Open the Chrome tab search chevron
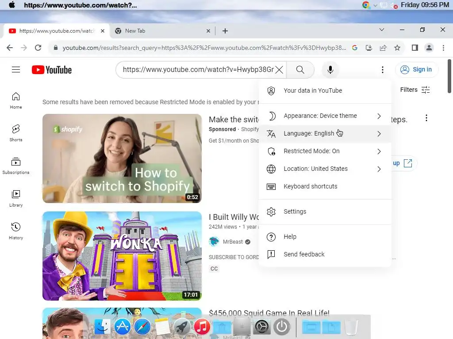This screenshot has width=453, height=339. (382, 30)
